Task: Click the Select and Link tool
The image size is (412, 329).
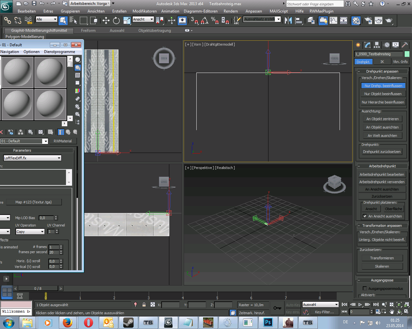Action: (7, 21)
